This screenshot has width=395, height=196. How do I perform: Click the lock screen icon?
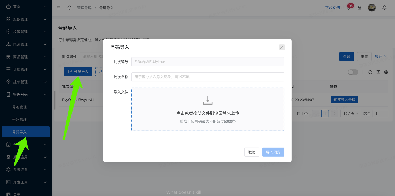(x=359, y=8)
